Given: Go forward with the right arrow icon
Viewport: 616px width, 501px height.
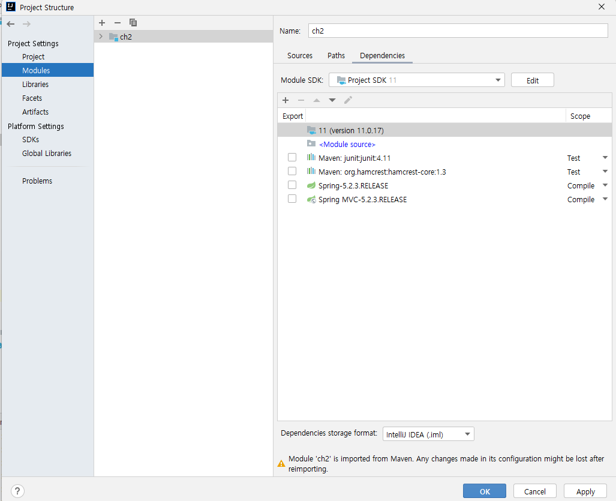Looking at the screenshot, I should click(26, 24).
